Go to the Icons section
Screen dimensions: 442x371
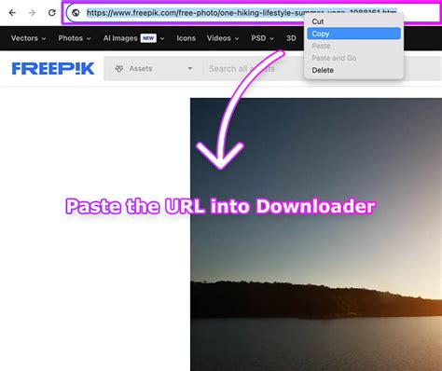click(x=186, y=38)
